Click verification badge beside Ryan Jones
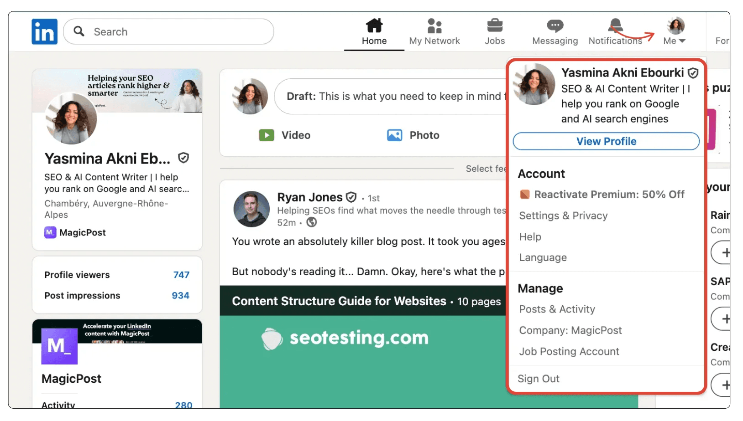 (351, 197)
